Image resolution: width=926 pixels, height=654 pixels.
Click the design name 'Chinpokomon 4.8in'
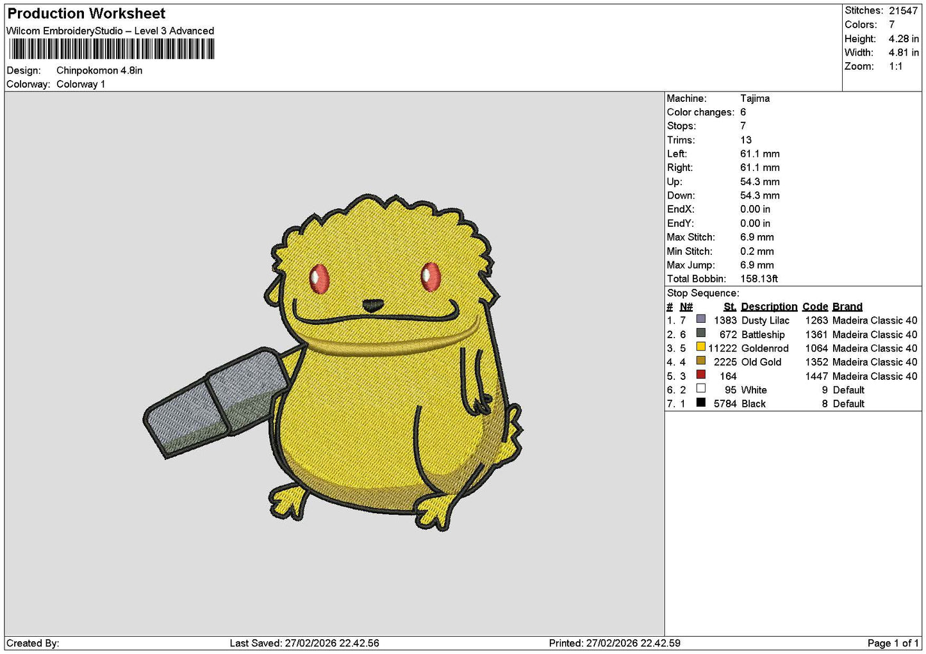(99, 70)
